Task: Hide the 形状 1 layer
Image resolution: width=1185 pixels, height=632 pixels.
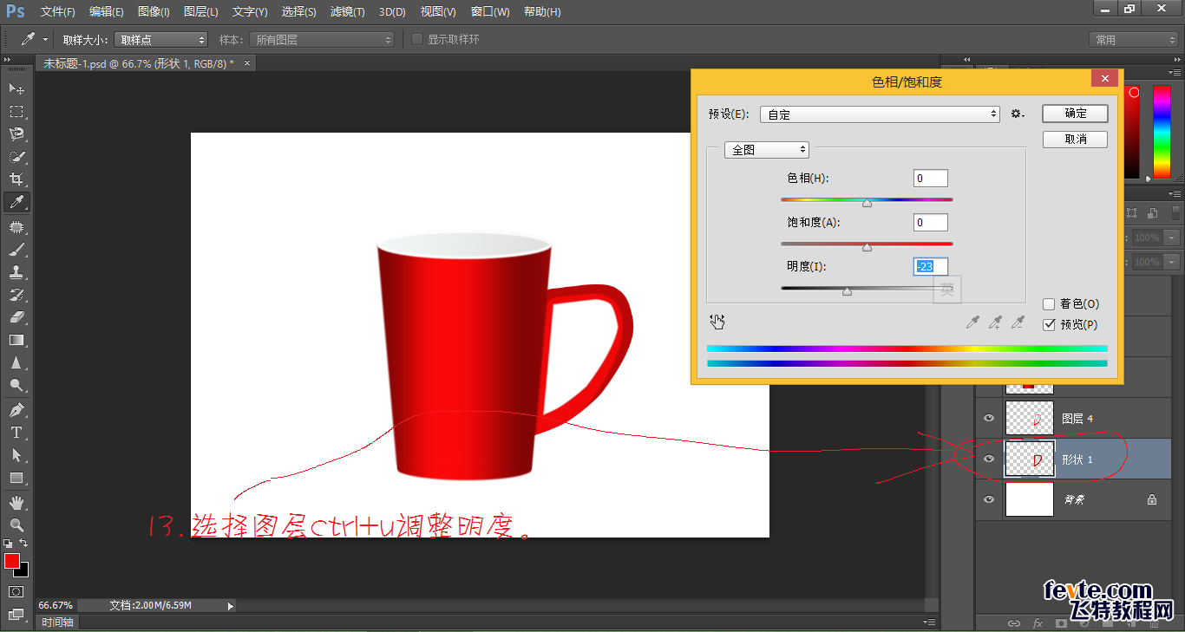Action: pos(989,459)
